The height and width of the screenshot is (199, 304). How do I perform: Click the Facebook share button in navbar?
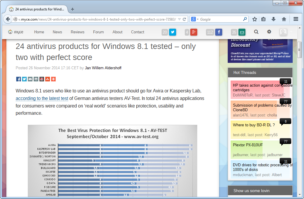218,32
